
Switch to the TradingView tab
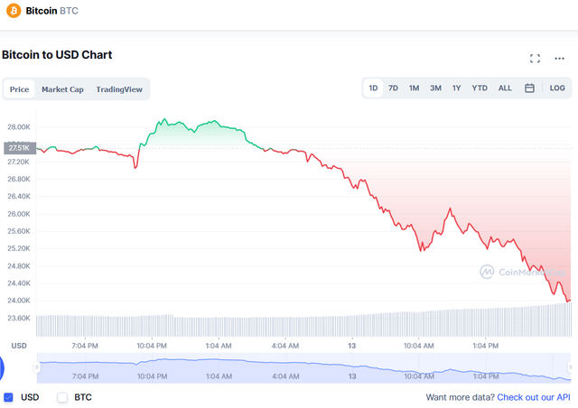119,89
